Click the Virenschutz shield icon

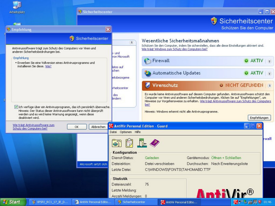tap(148, 85)
